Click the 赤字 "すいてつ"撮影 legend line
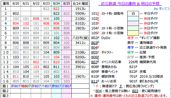The image size is (171, 98). 144,38
